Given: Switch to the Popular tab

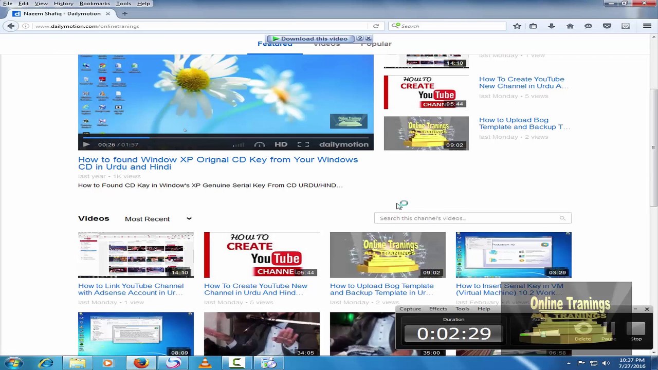Looking at the screenshot, I should click(x=376, y=44).
